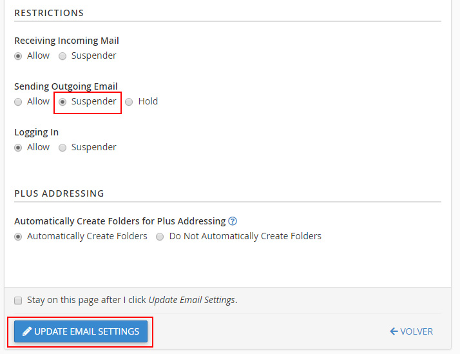The height and width of the screenshot is (354, 460).
Task: Select Allow for Logging In
Action: click(18, 148)
